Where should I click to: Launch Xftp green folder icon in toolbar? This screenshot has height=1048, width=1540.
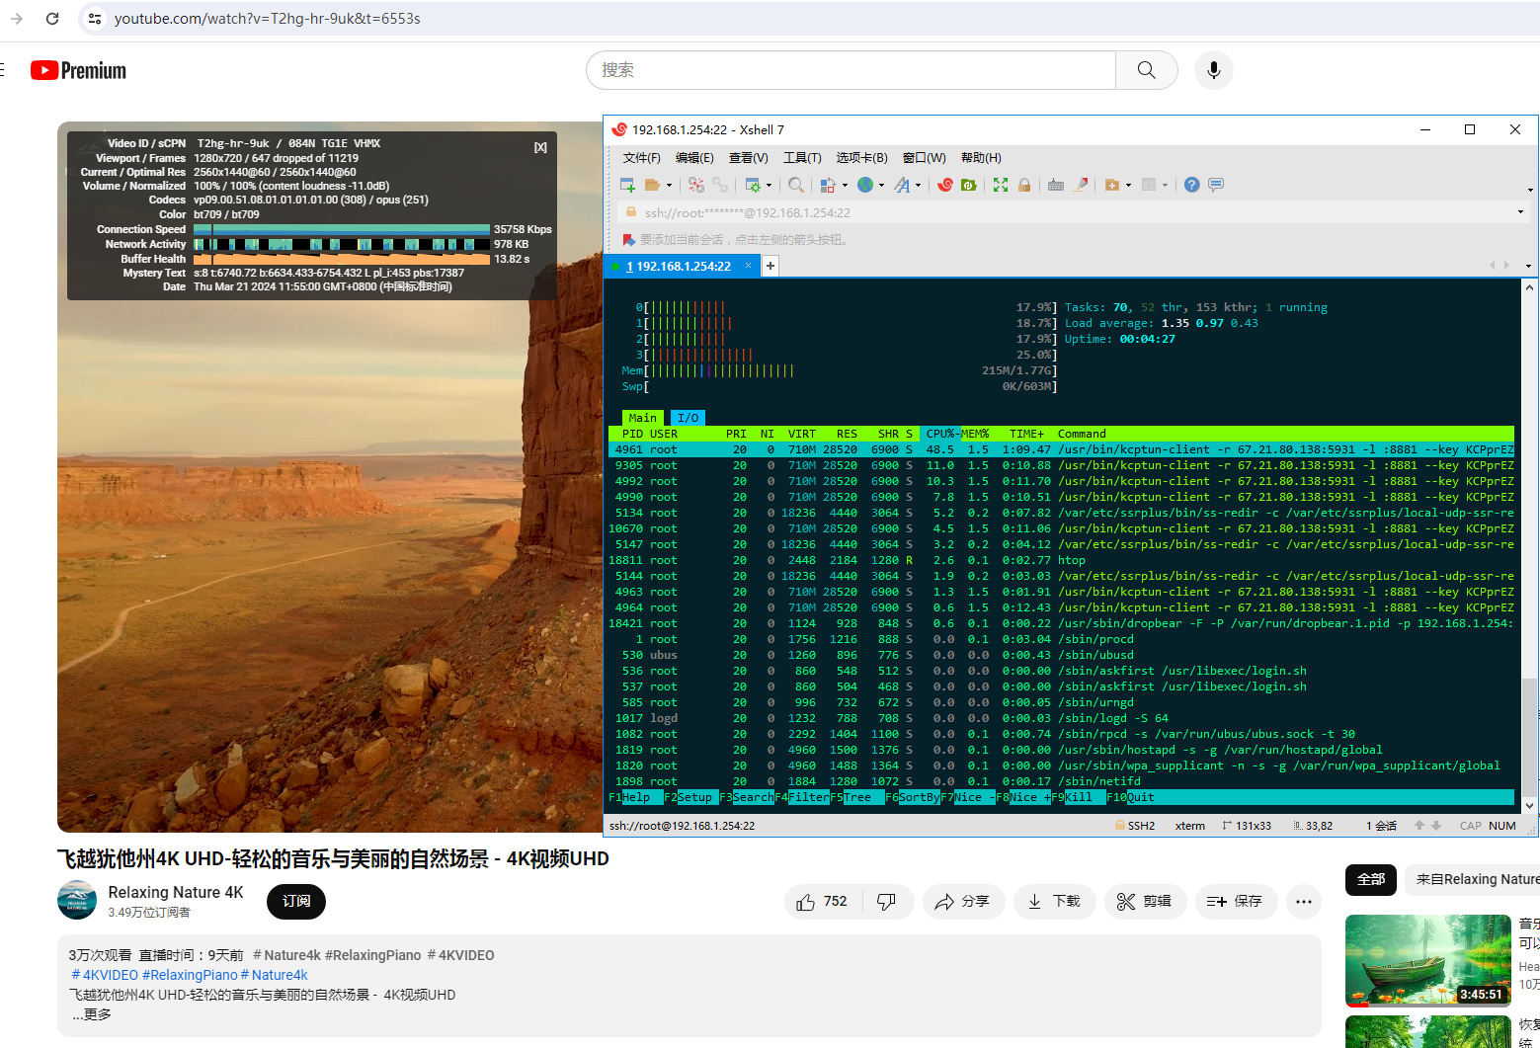coord(969,185)
